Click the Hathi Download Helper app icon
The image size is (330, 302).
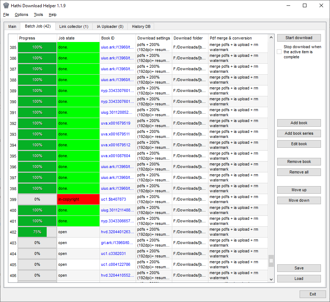click(x=6, y=5)
